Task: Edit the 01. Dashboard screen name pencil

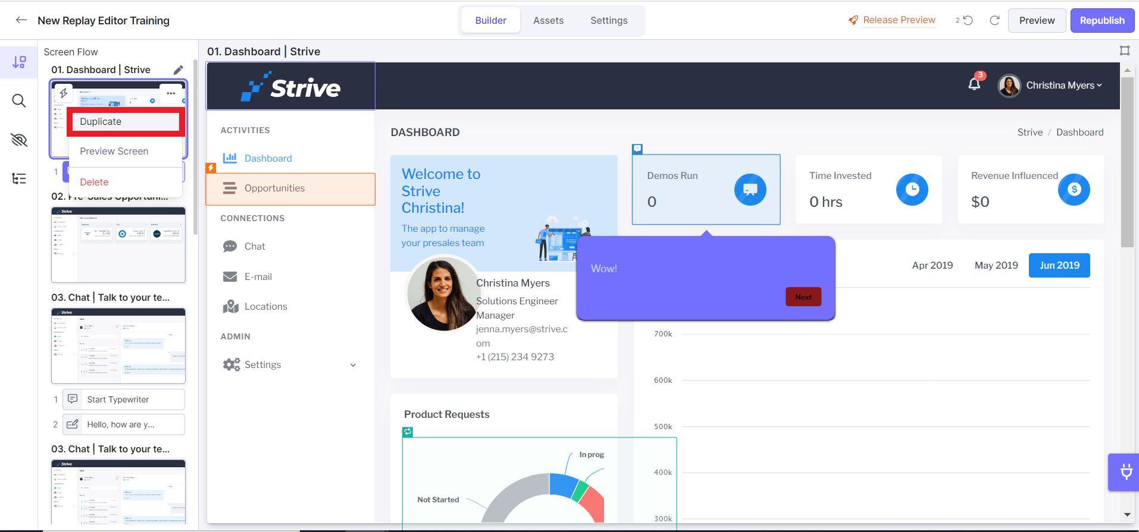Action: pos(178,70)
